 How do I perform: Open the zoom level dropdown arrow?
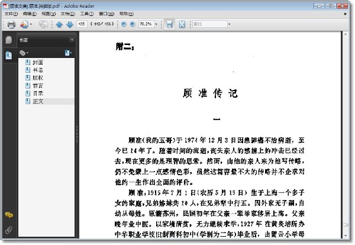click(x=156, y=24)
